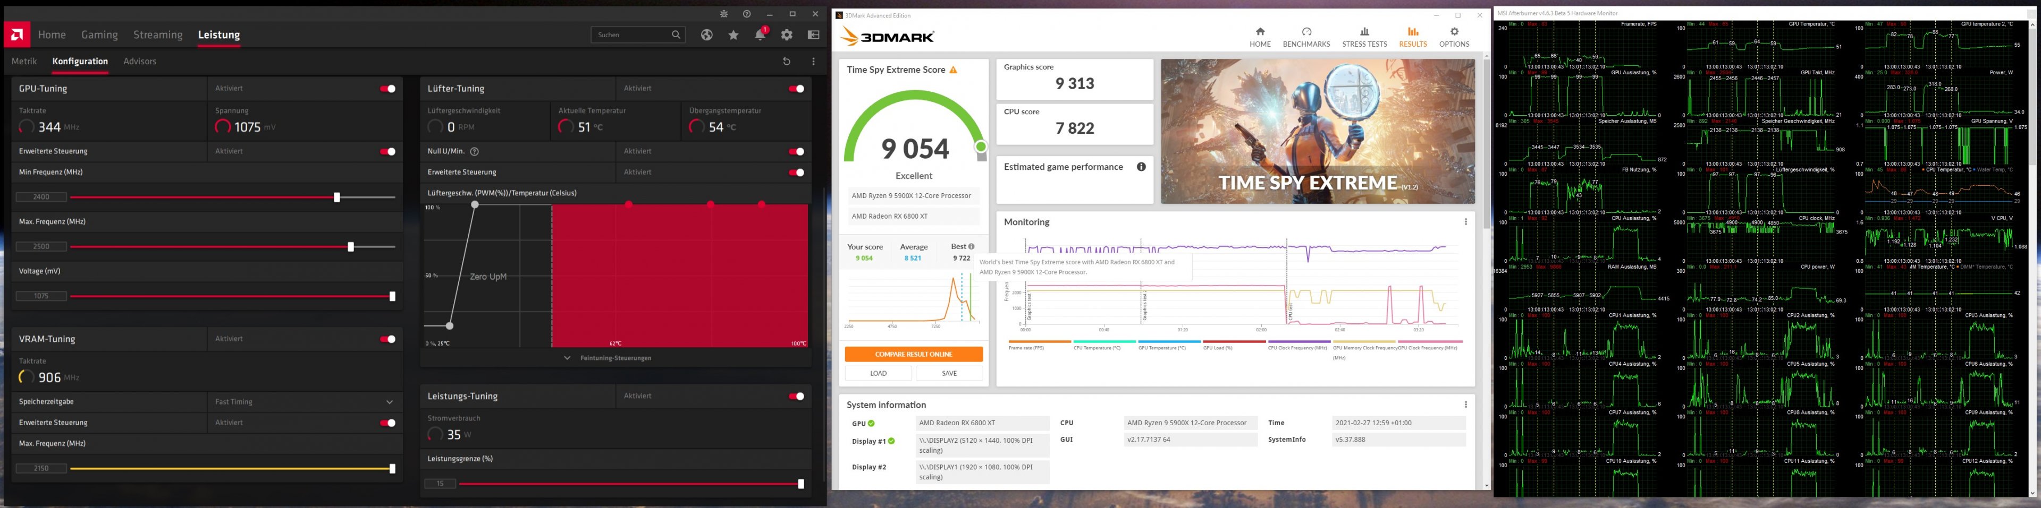
Task: Toggle GPU-Tuning Aktiviert switch
Action: [388, 89]
